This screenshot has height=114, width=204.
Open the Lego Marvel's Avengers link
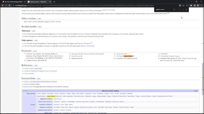coord(82,44)
